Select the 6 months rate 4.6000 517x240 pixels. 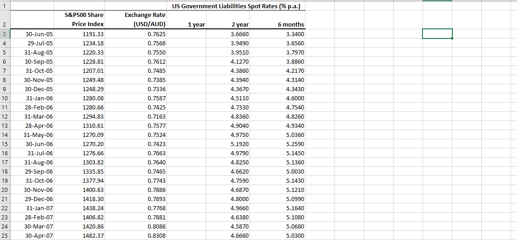278,98
